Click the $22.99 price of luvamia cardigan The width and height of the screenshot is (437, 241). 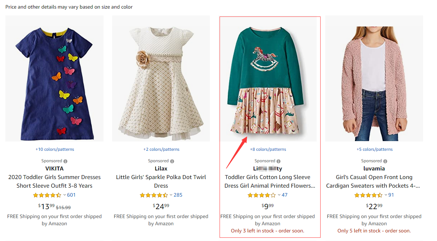tap(374, 206)
